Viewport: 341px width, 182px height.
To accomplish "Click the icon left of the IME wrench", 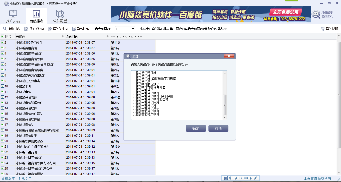I will point(251,178).
